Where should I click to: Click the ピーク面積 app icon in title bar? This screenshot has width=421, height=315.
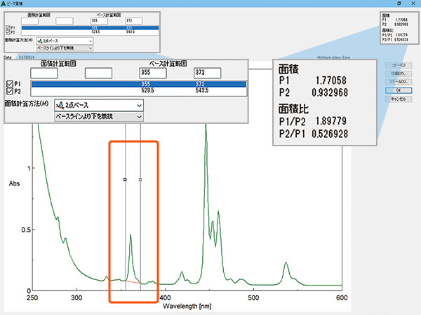pos(4,3)
